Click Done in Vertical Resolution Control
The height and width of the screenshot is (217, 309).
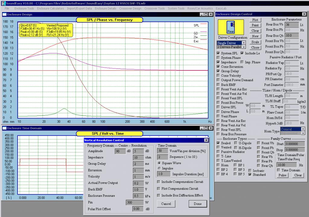click(x=198, y=204)
